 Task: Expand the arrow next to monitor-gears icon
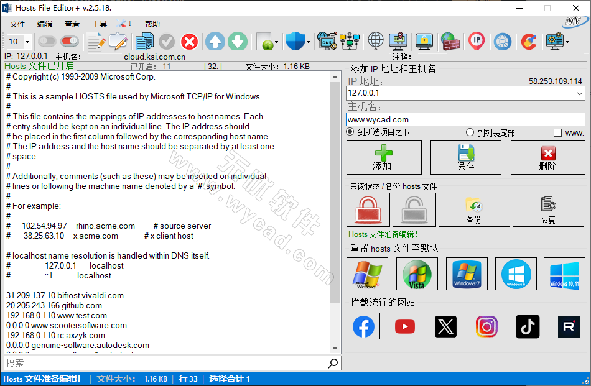(x=567, y=42)
